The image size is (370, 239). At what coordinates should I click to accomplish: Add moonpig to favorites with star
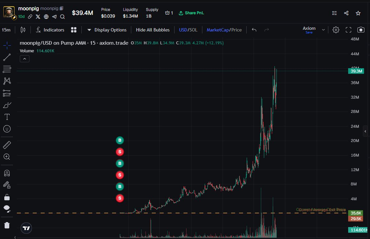[358, 13]
